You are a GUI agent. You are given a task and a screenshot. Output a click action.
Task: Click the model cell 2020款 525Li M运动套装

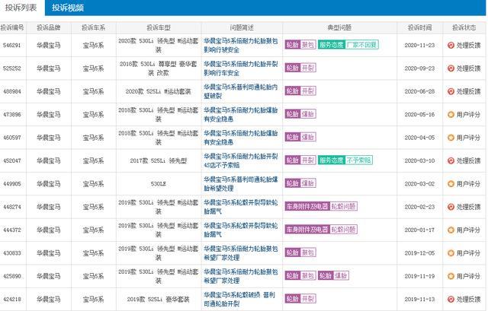[x=159, y=91]
